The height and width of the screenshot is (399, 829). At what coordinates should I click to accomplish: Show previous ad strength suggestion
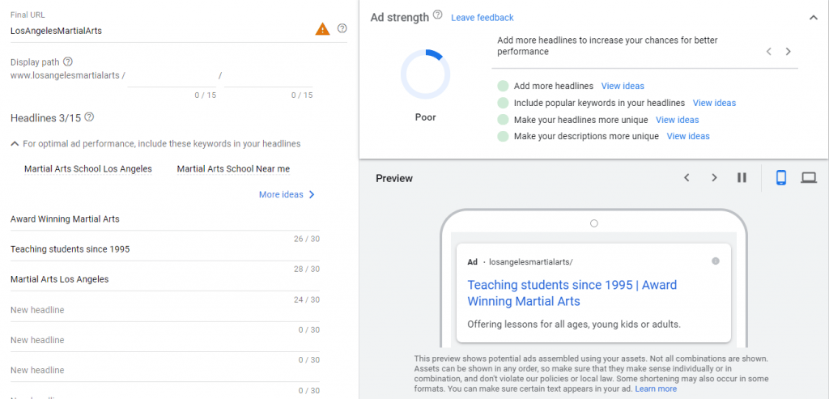(769, 52)
